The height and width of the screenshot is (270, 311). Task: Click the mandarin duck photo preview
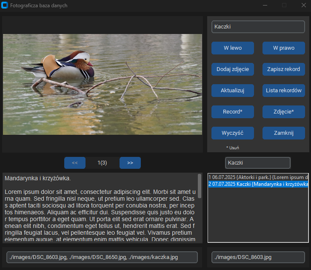pyautogui.click(x=103, y=84)
